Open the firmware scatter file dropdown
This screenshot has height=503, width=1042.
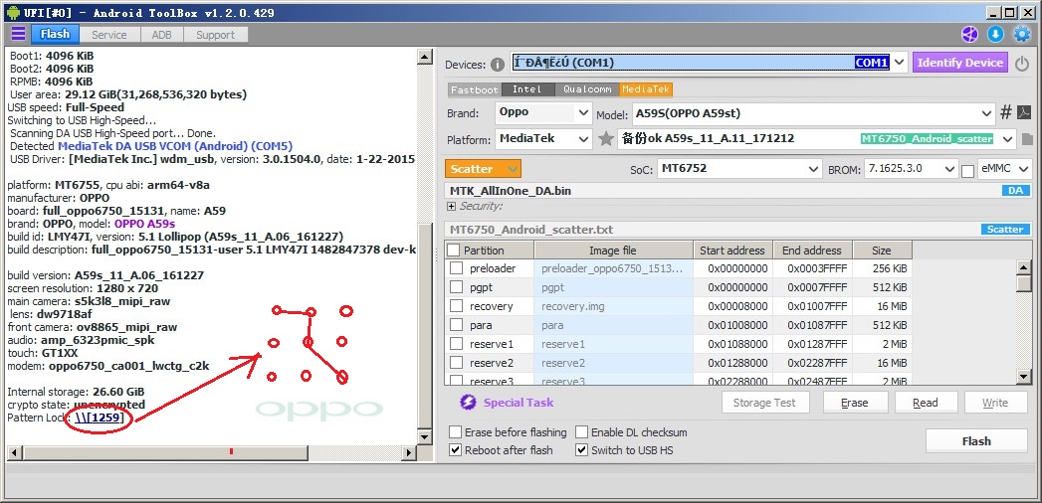[1009, 139]
